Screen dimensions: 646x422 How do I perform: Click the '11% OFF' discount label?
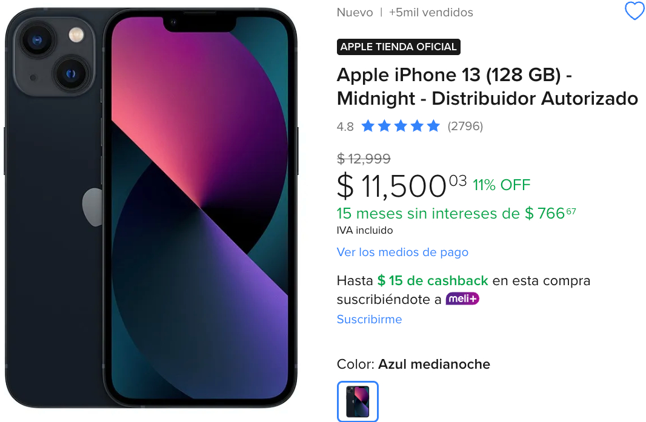pyautogui.click(x=501, y=185)
